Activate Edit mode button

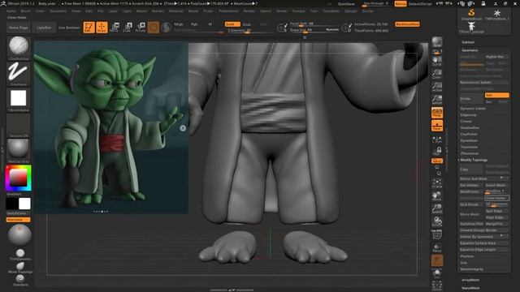89,28
